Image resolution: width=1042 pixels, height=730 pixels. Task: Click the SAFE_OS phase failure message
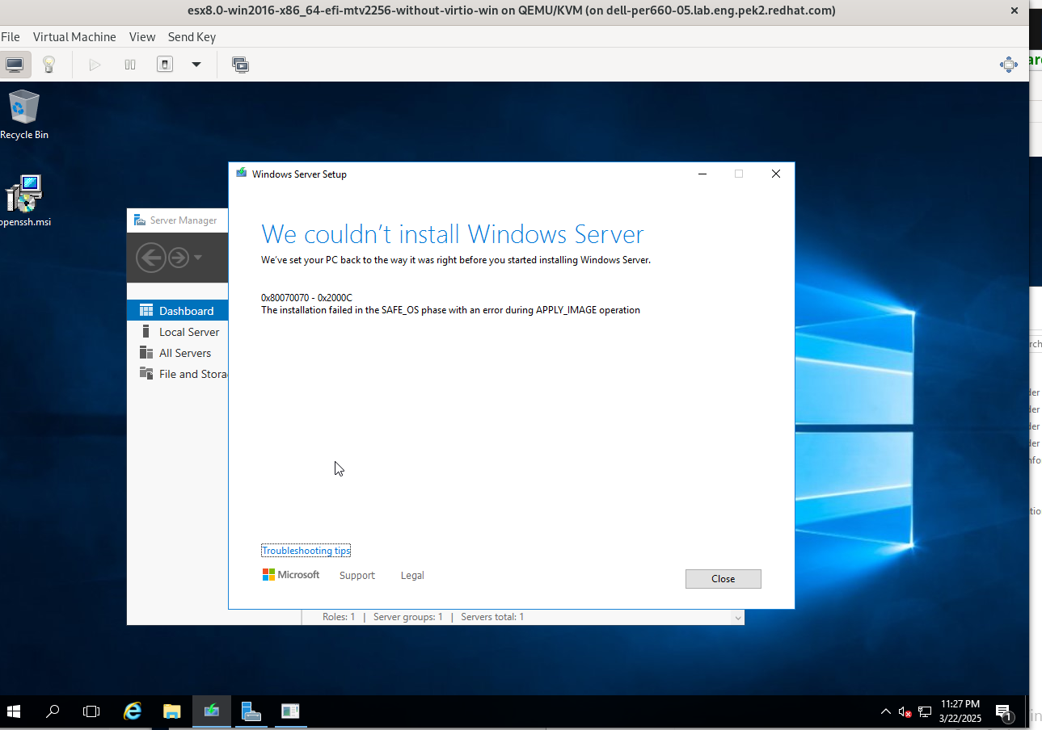(x=450, y=310)
